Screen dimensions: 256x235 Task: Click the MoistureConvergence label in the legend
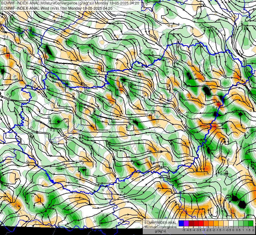[160, 227]
